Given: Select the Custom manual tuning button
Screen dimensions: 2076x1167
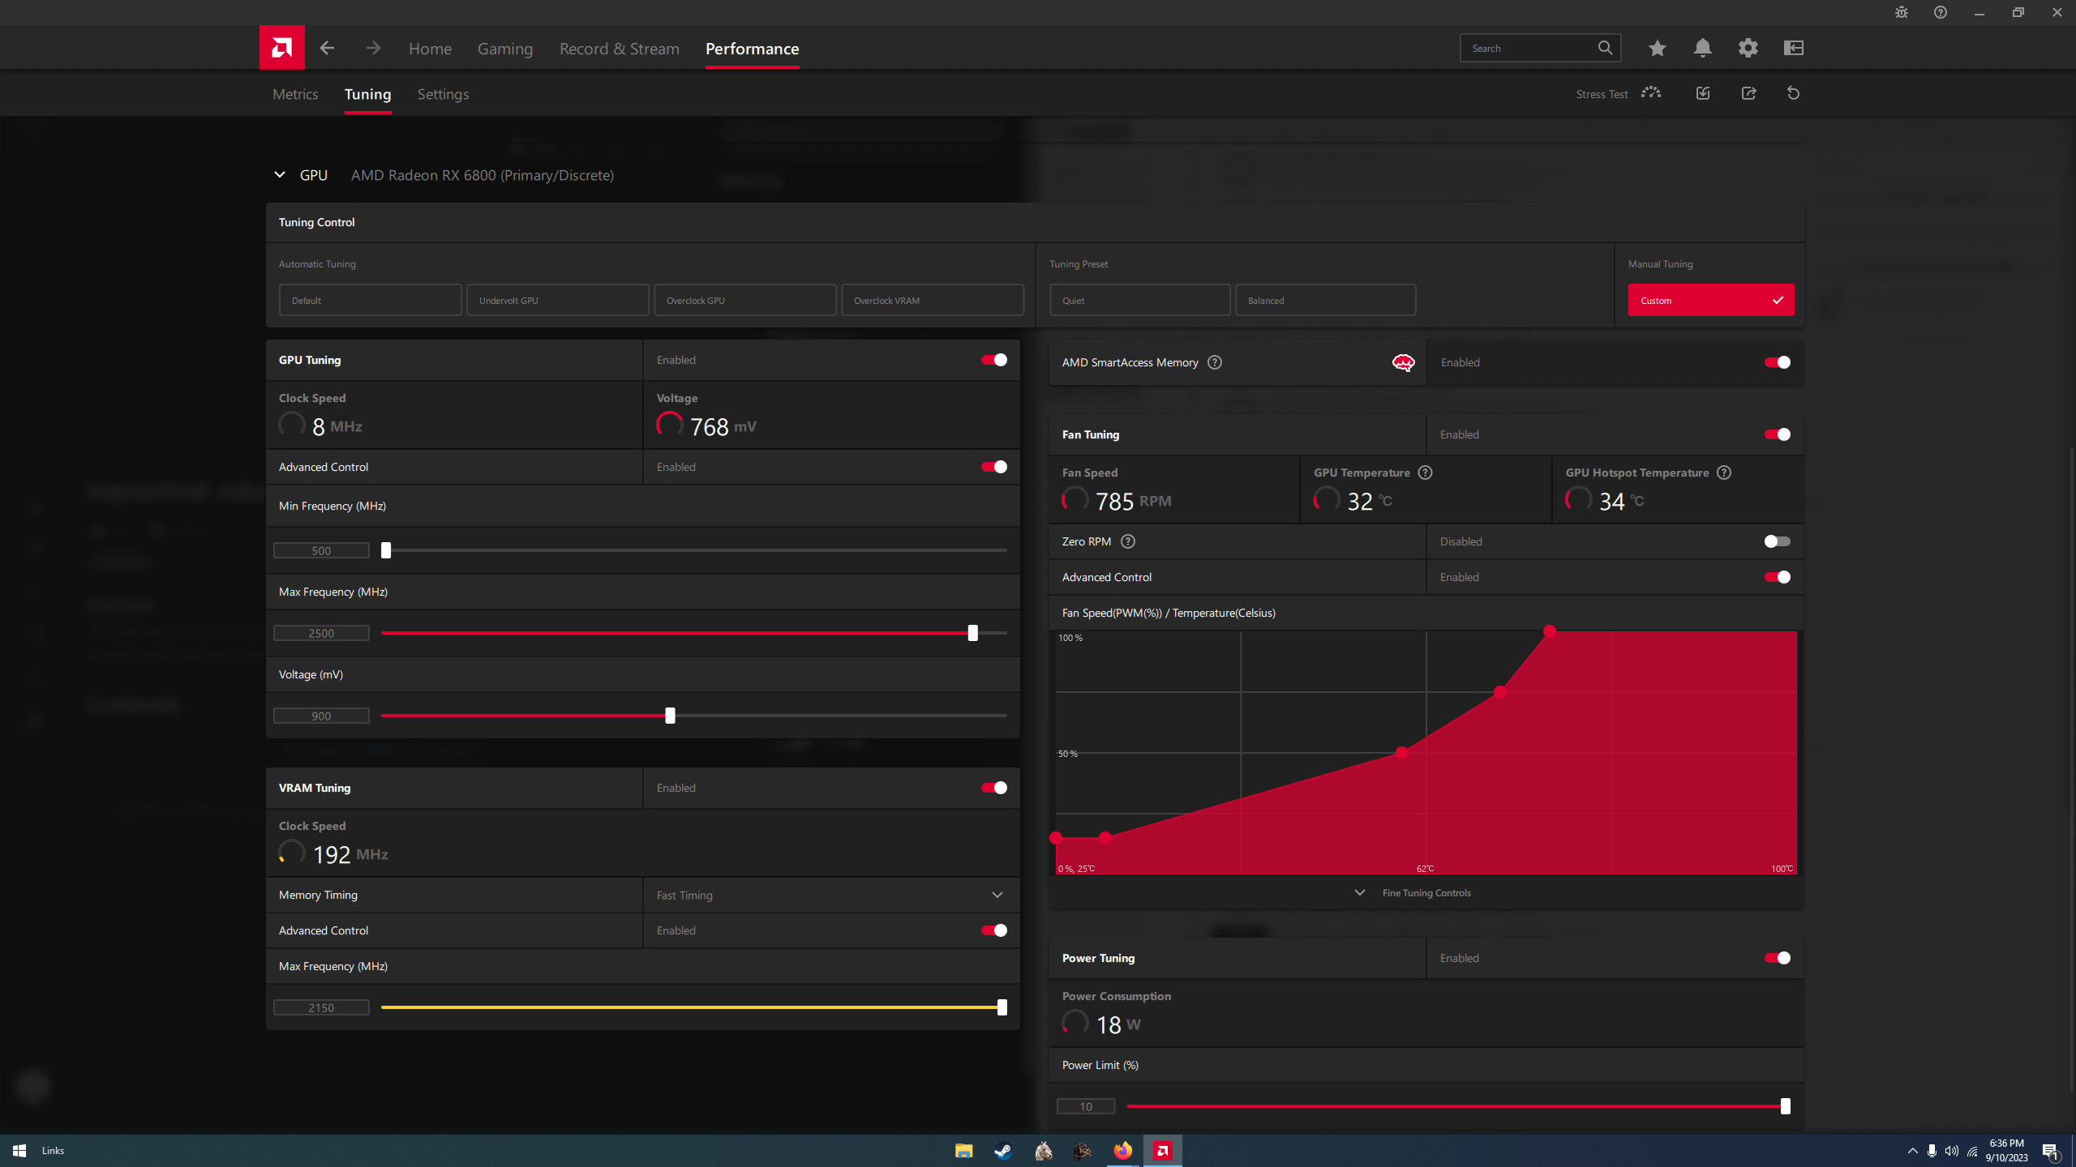Looking at the screenshot, I should click(x=1711, y=300).
